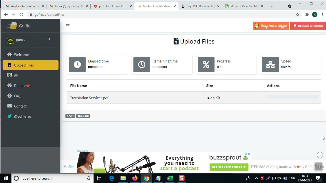Open Excel from the taskbar
Image resolution: width=326 pixels, height=183 pixels.
pos(170,178)
